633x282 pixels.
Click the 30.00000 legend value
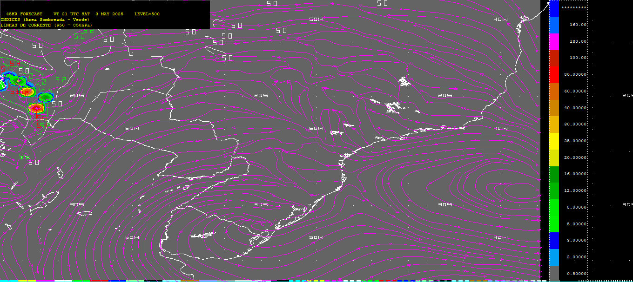click(x=575, y=124)
